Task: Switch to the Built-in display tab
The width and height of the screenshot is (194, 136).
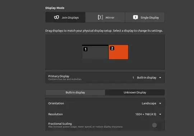Action: click(x=75, y=92)
